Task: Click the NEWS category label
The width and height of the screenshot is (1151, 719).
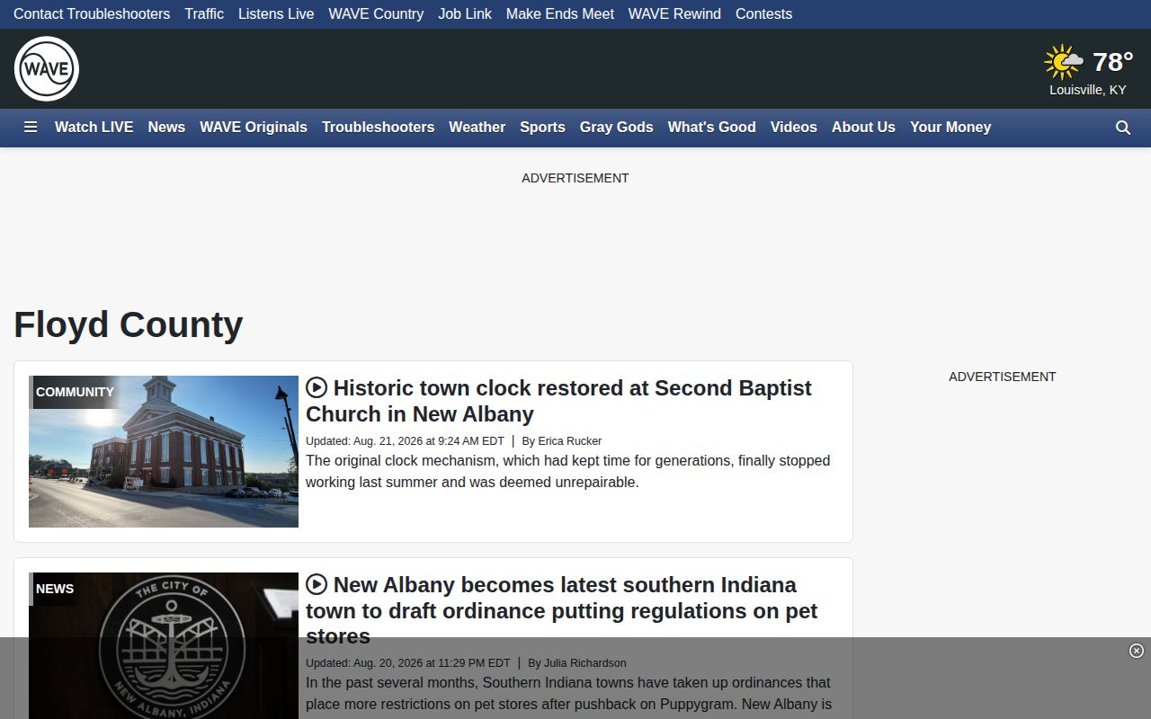Action: [55, 589]
